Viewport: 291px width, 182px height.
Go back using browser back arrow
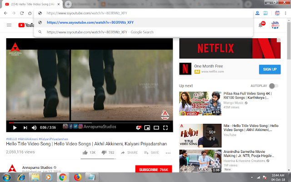coord(5,13)
